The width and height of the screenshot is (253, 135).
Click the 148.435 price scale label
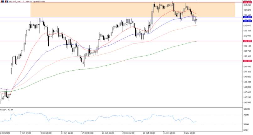click(247, 82)
